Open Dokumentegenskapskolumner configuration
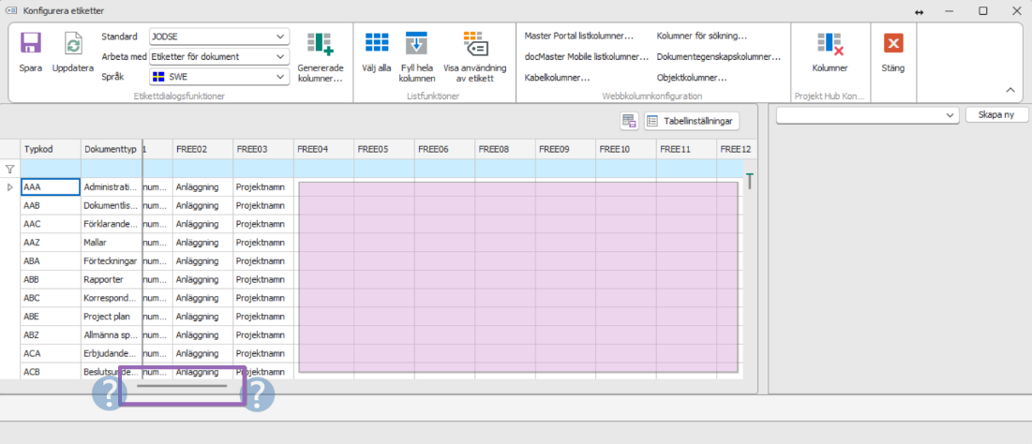Image resolution: width=1032 pixels, height=444 pixels. pos(719,57)
